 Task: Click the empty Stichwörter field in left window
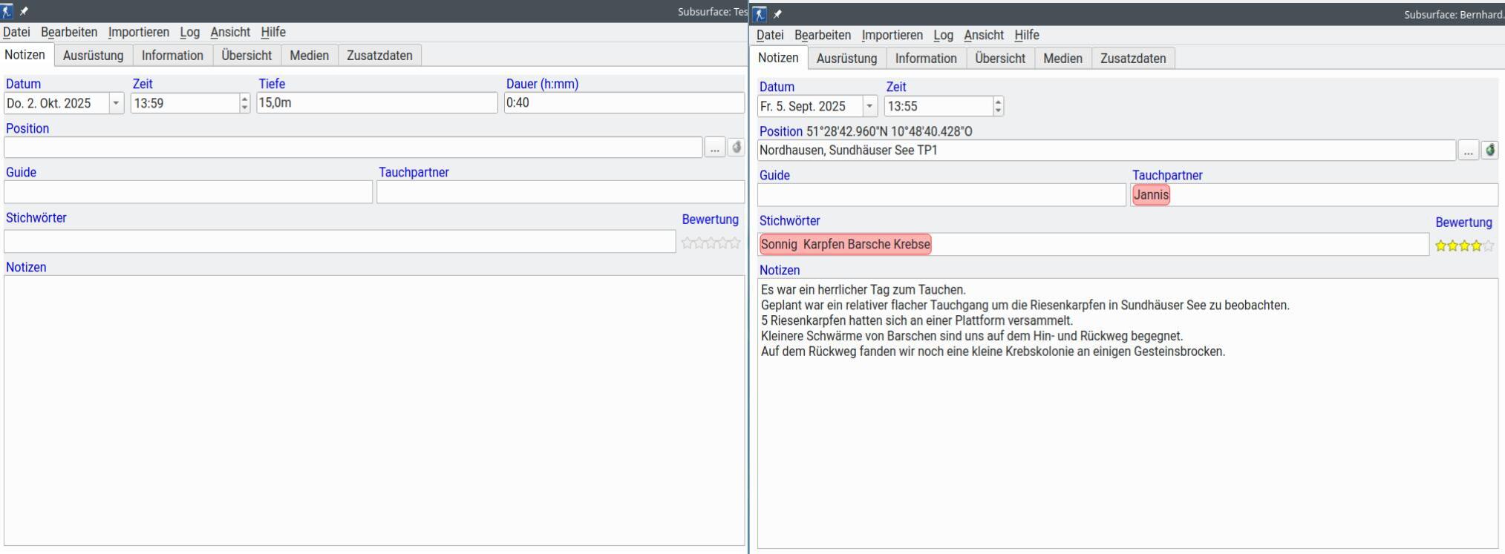340,241
